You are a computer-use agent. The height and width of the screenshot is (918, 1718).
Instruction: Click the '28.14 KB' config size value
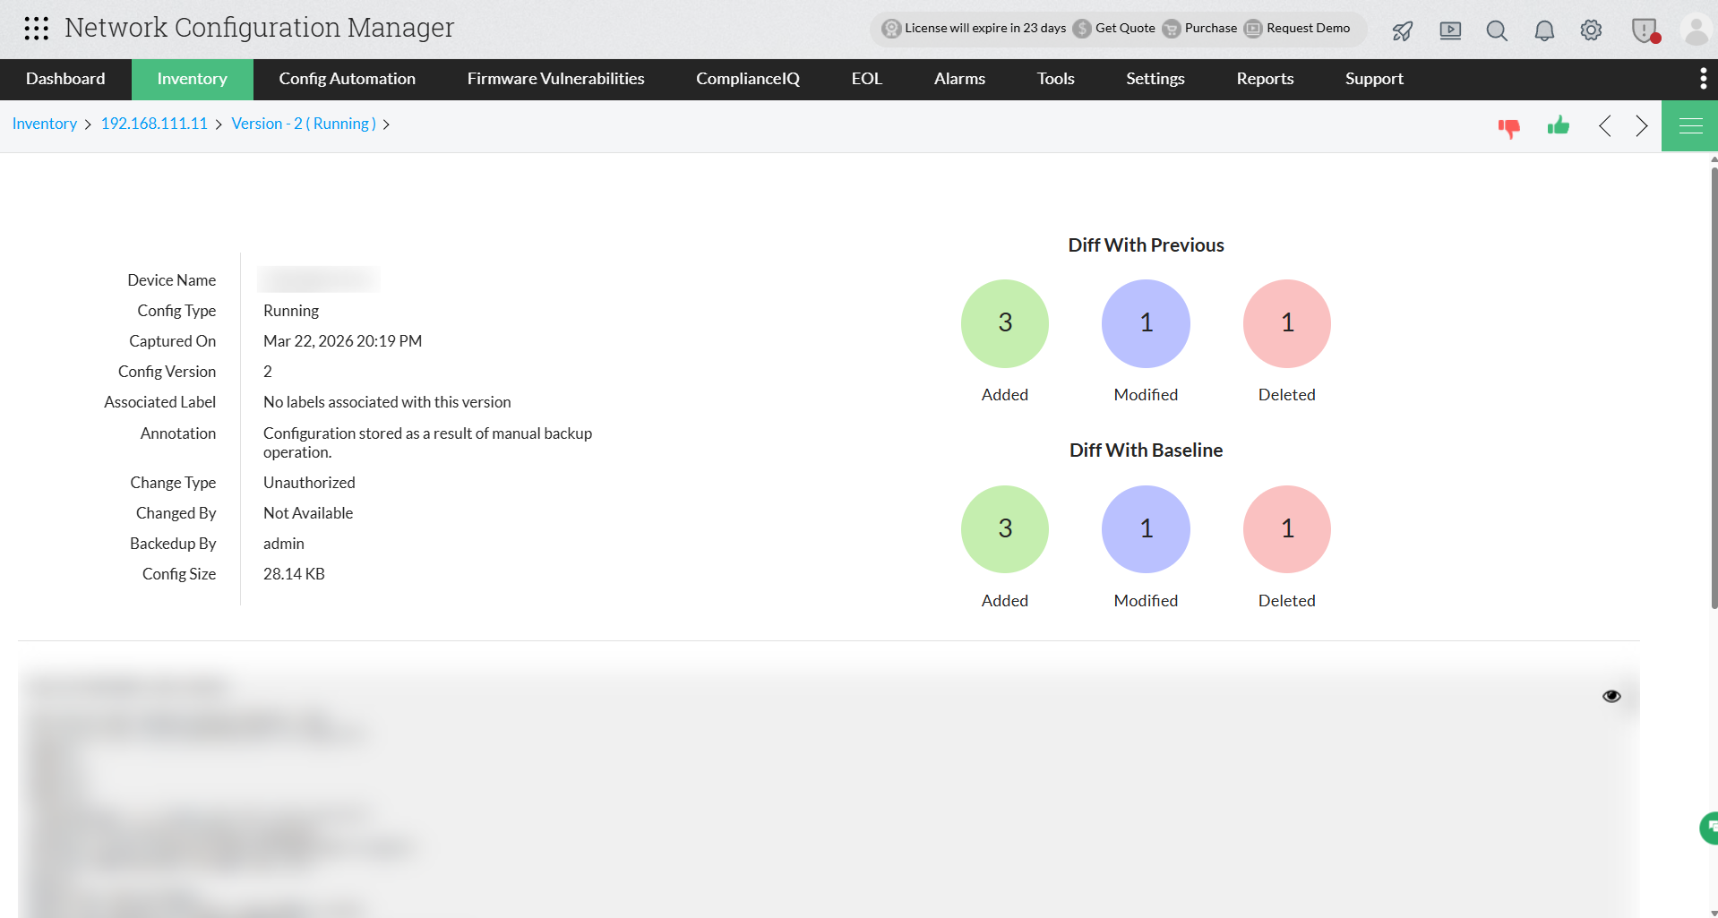click(x=294, y=574)
